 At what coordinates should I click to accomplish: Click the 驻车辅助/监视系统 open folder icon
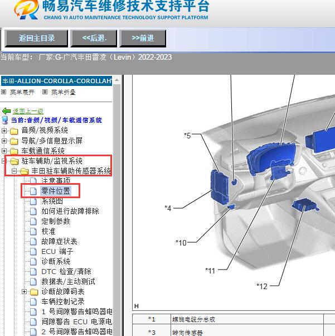14,161
